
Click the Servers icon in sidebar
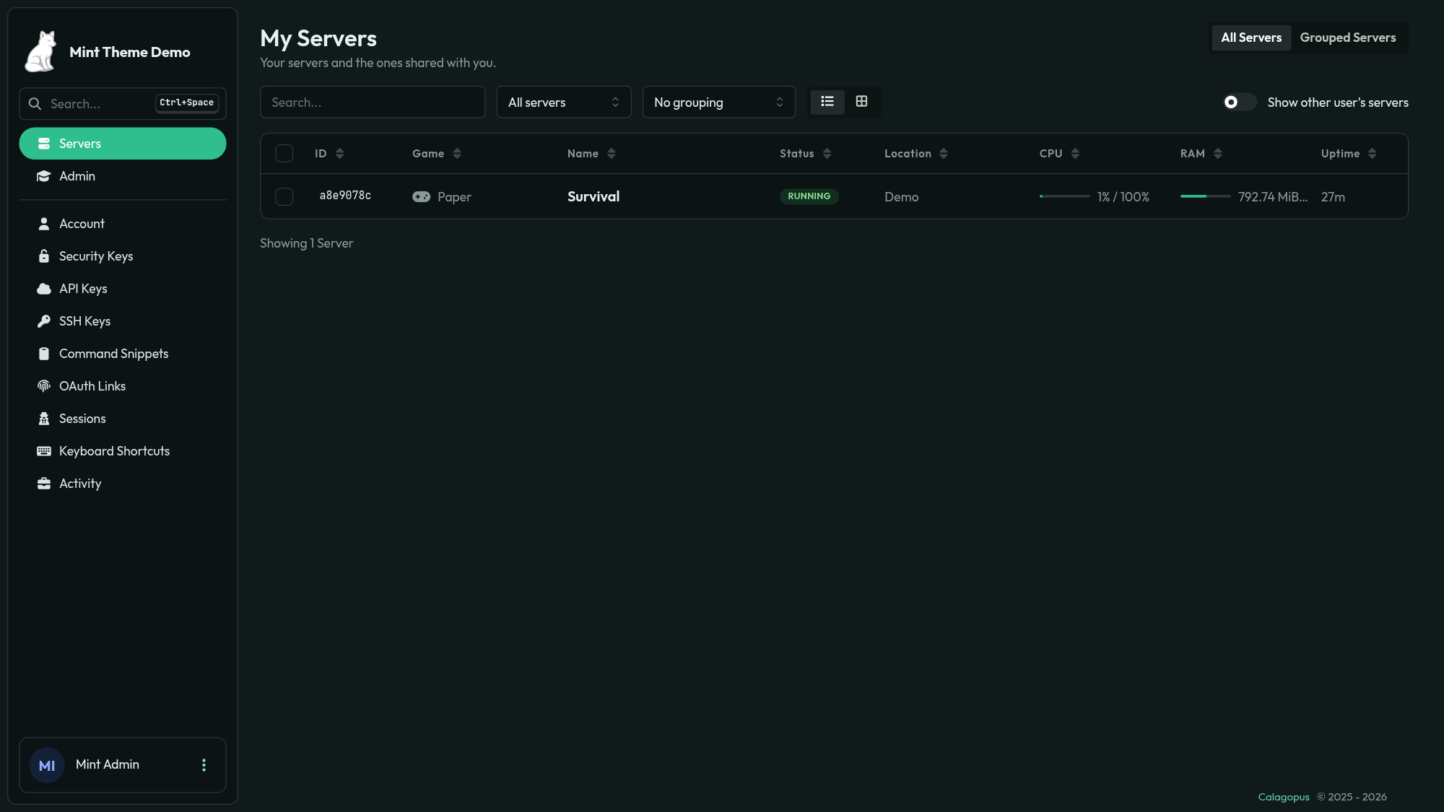click(44, 144)
